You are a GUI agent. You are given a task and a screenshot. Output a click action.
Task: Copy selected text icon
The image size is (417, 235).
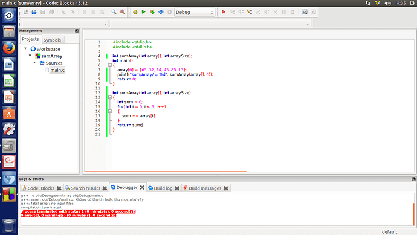click(93, 12)
